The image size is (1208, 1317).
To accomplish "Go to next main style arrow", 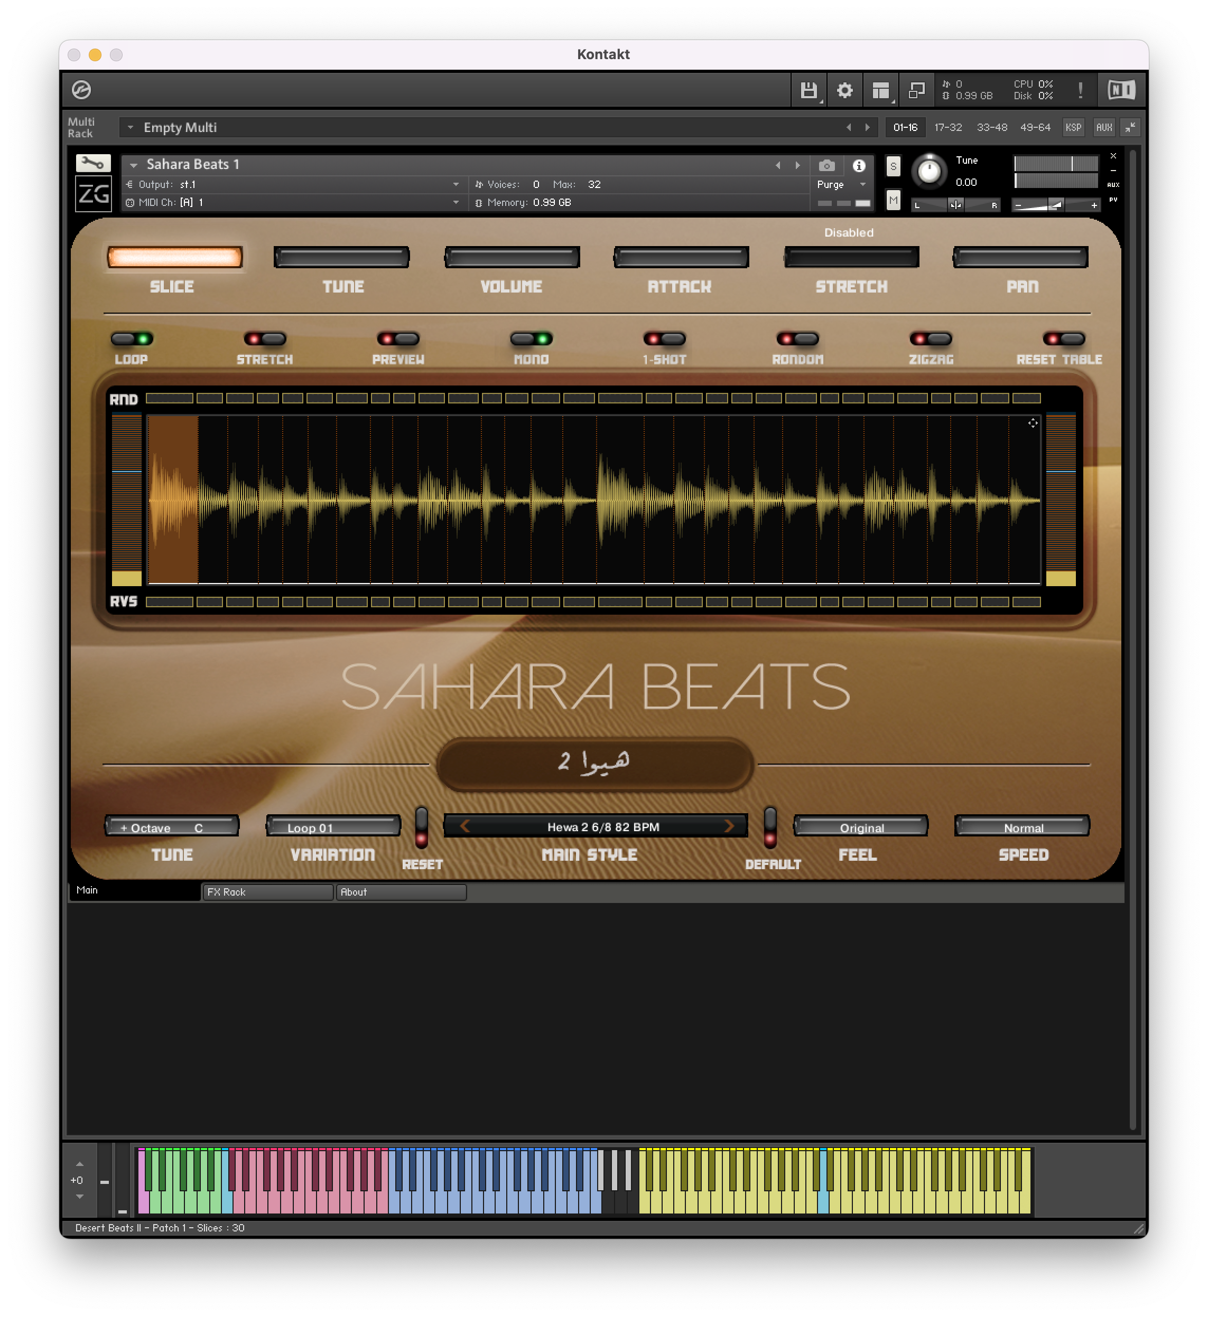I will [x=729, y=826].
